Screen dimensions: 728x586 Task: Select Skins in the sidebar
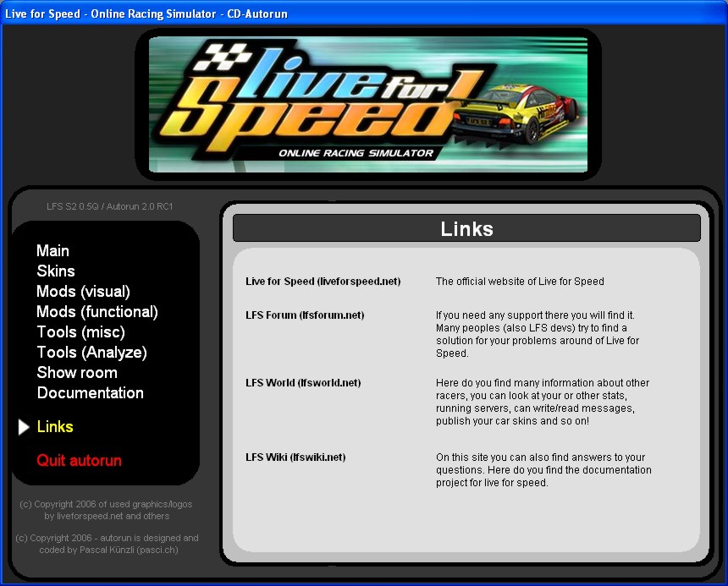pos(56,271)
